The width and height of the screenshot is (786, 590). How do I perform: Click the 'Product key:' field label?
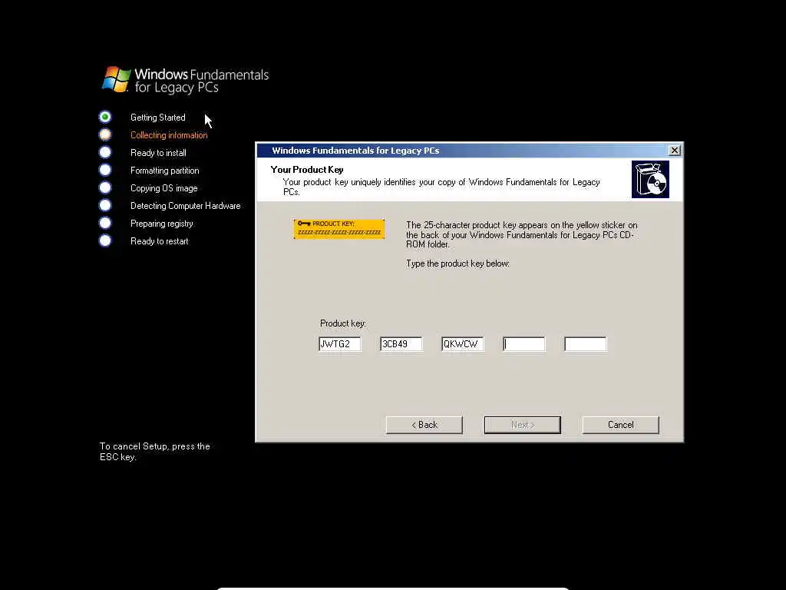pos(343,323)
